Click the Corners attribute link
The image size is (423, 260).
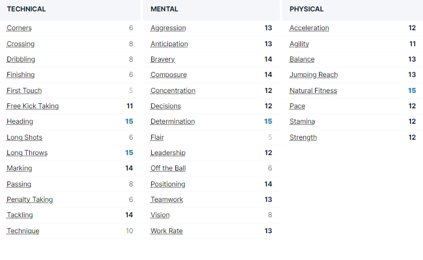(19, 28)
